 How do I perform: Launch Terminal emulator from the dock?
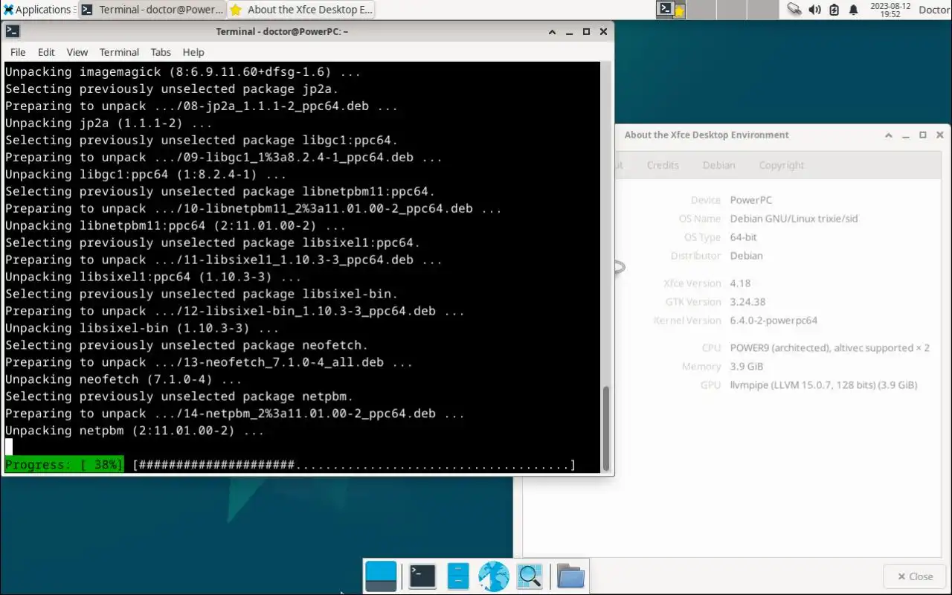422,576
